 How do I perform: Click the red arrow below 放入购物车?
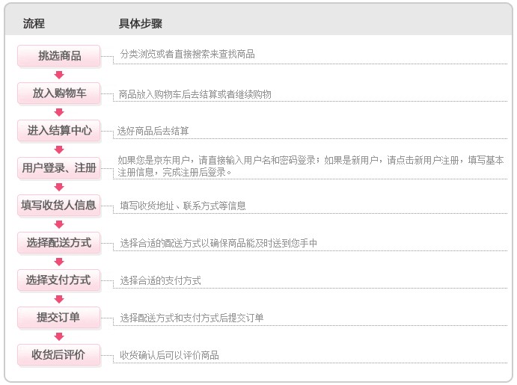click(x=59, y=112)
